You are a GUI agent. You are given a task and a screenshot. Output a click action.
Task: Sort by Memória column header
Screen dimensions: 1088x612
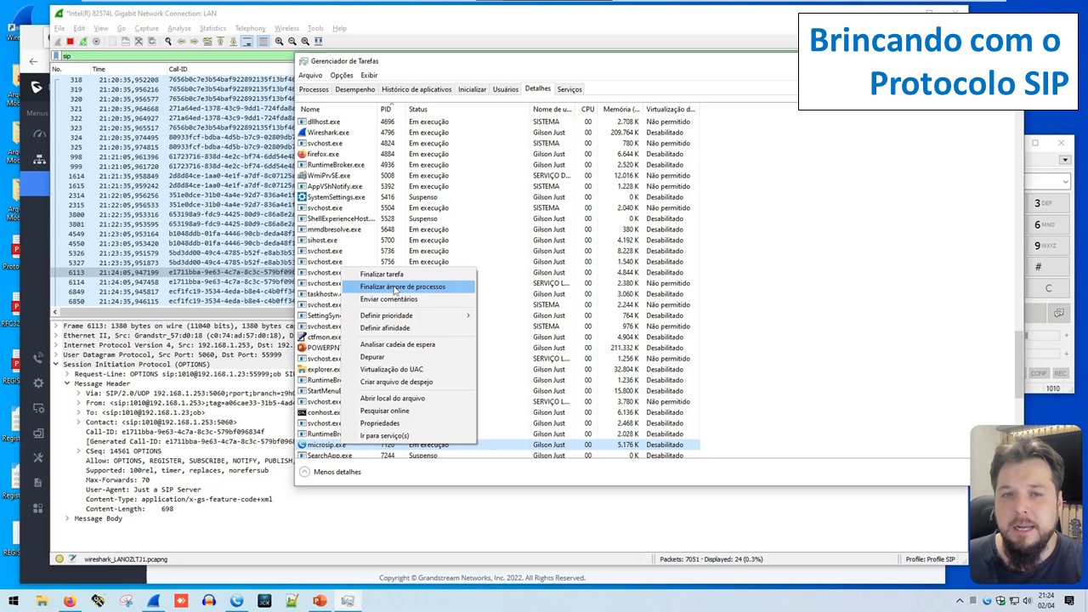pyautogui.click(x=620, y=109)
